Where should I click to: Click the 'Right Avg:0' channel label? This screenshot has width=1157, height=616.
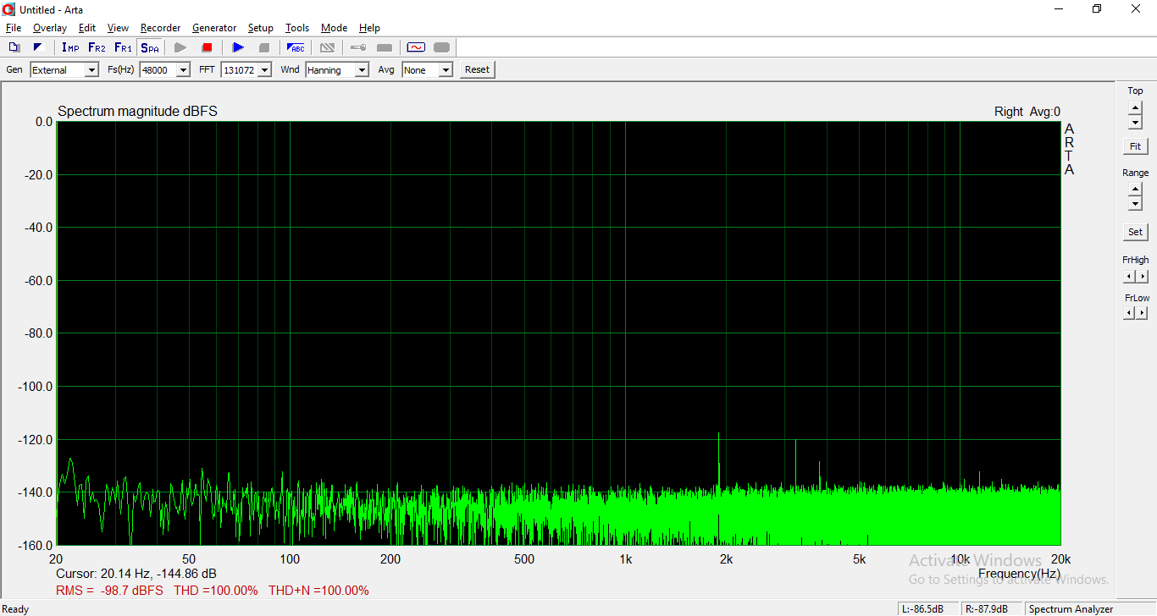click(1027, 111)
